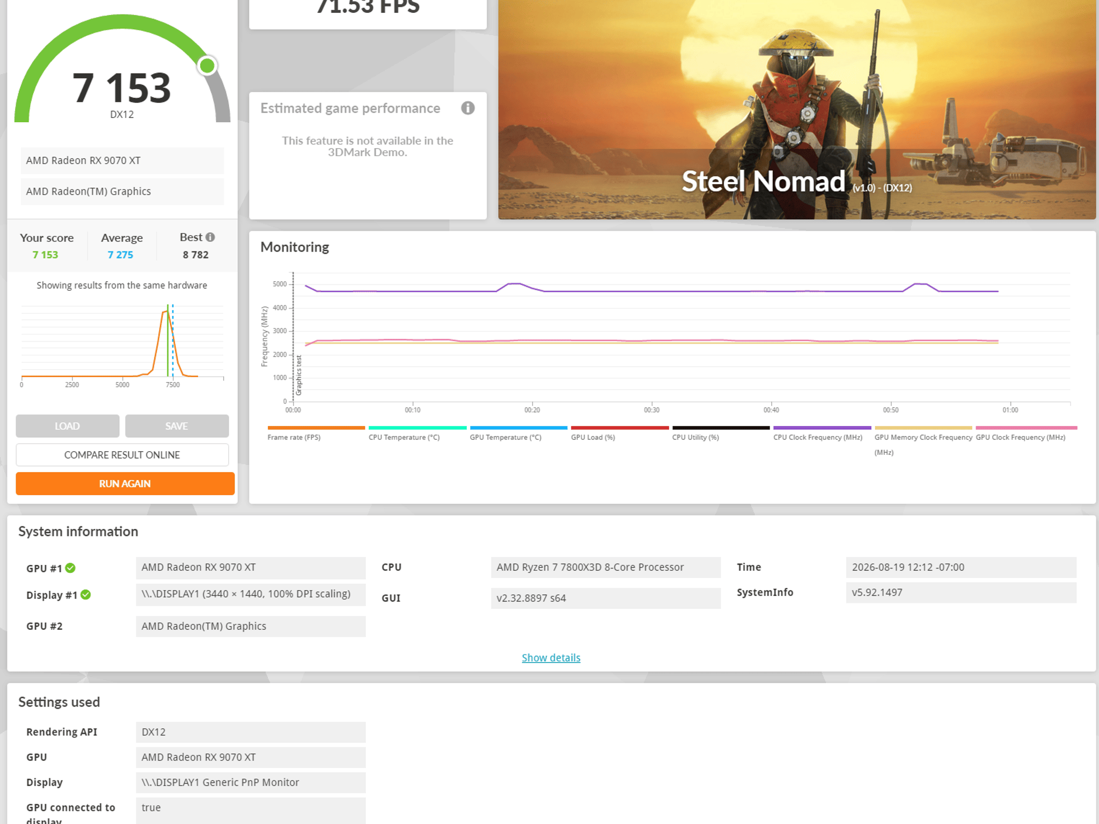1099x824 pixels.
Task: Click the Rendering API value DX12
Action: coord(251,732)
